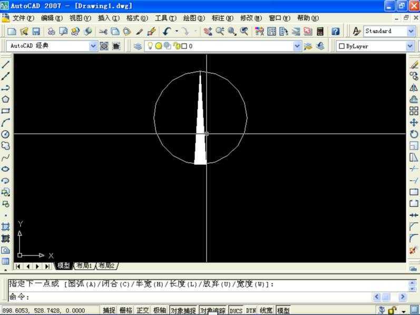Click the Offset modify tool
Viewport: 420px width, 315px height.
tap(414, 99)
